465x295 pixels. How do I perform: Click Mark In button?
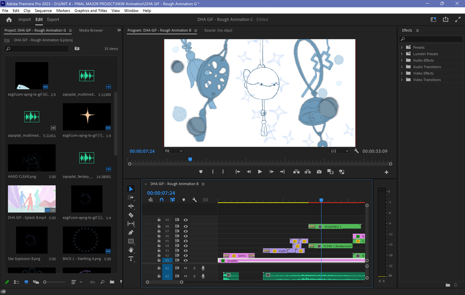(213, 172)
